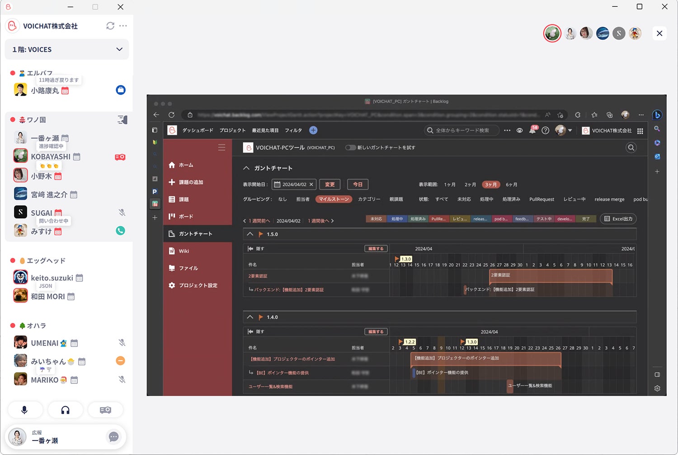This screenshot has width=678, height=455.
Task: Click the red projector icon beside KOBAYASHI
Action: click(120, 157)
